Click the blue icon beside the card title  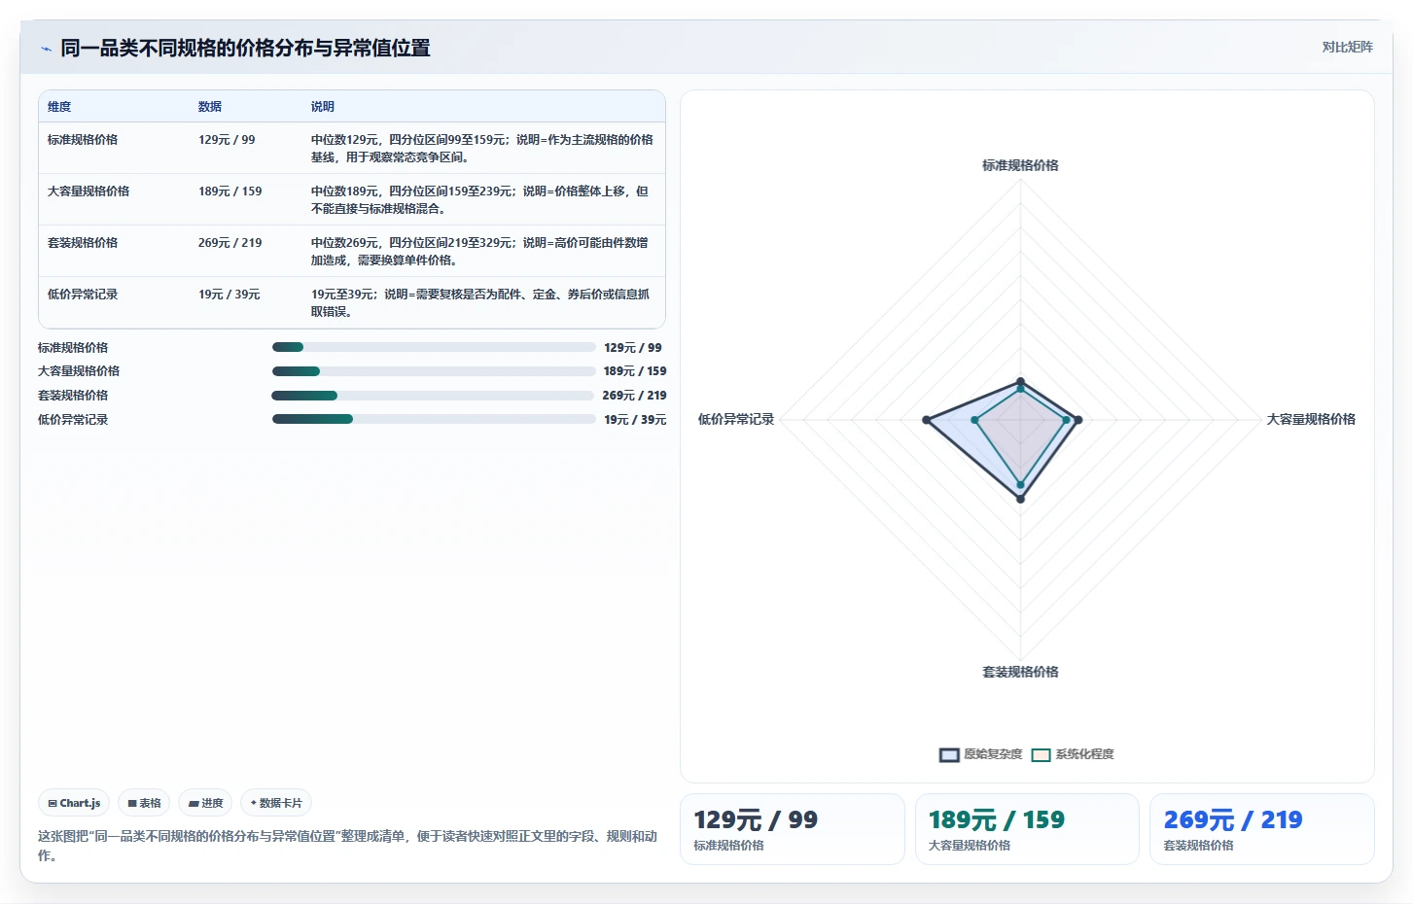click(46, 49)
